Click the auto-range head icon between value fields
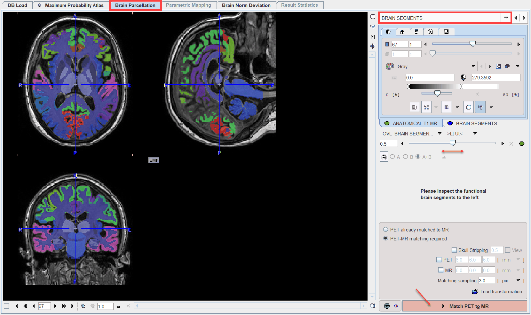 pos(463,77)
